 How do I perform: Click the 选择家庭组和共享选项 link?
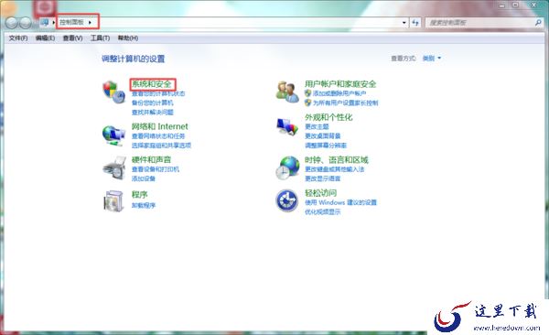tap(161, 145)
